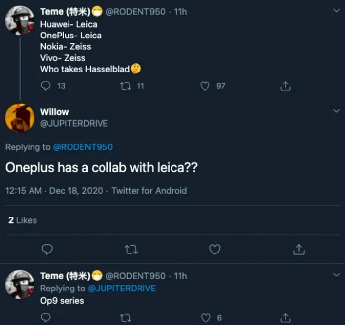
Task: Open Willow's profile avatar
Action: click(x=19, y=118)
